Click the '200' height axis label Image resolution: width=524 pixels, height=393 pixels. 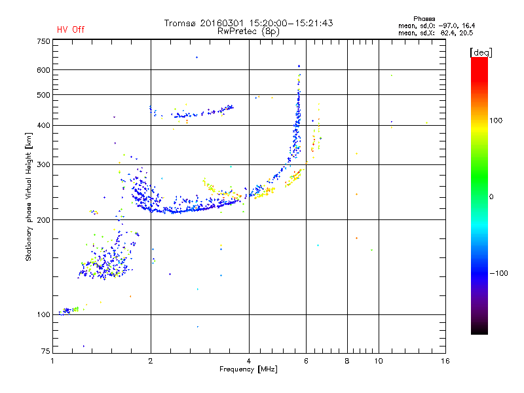[x=43, y=220]
